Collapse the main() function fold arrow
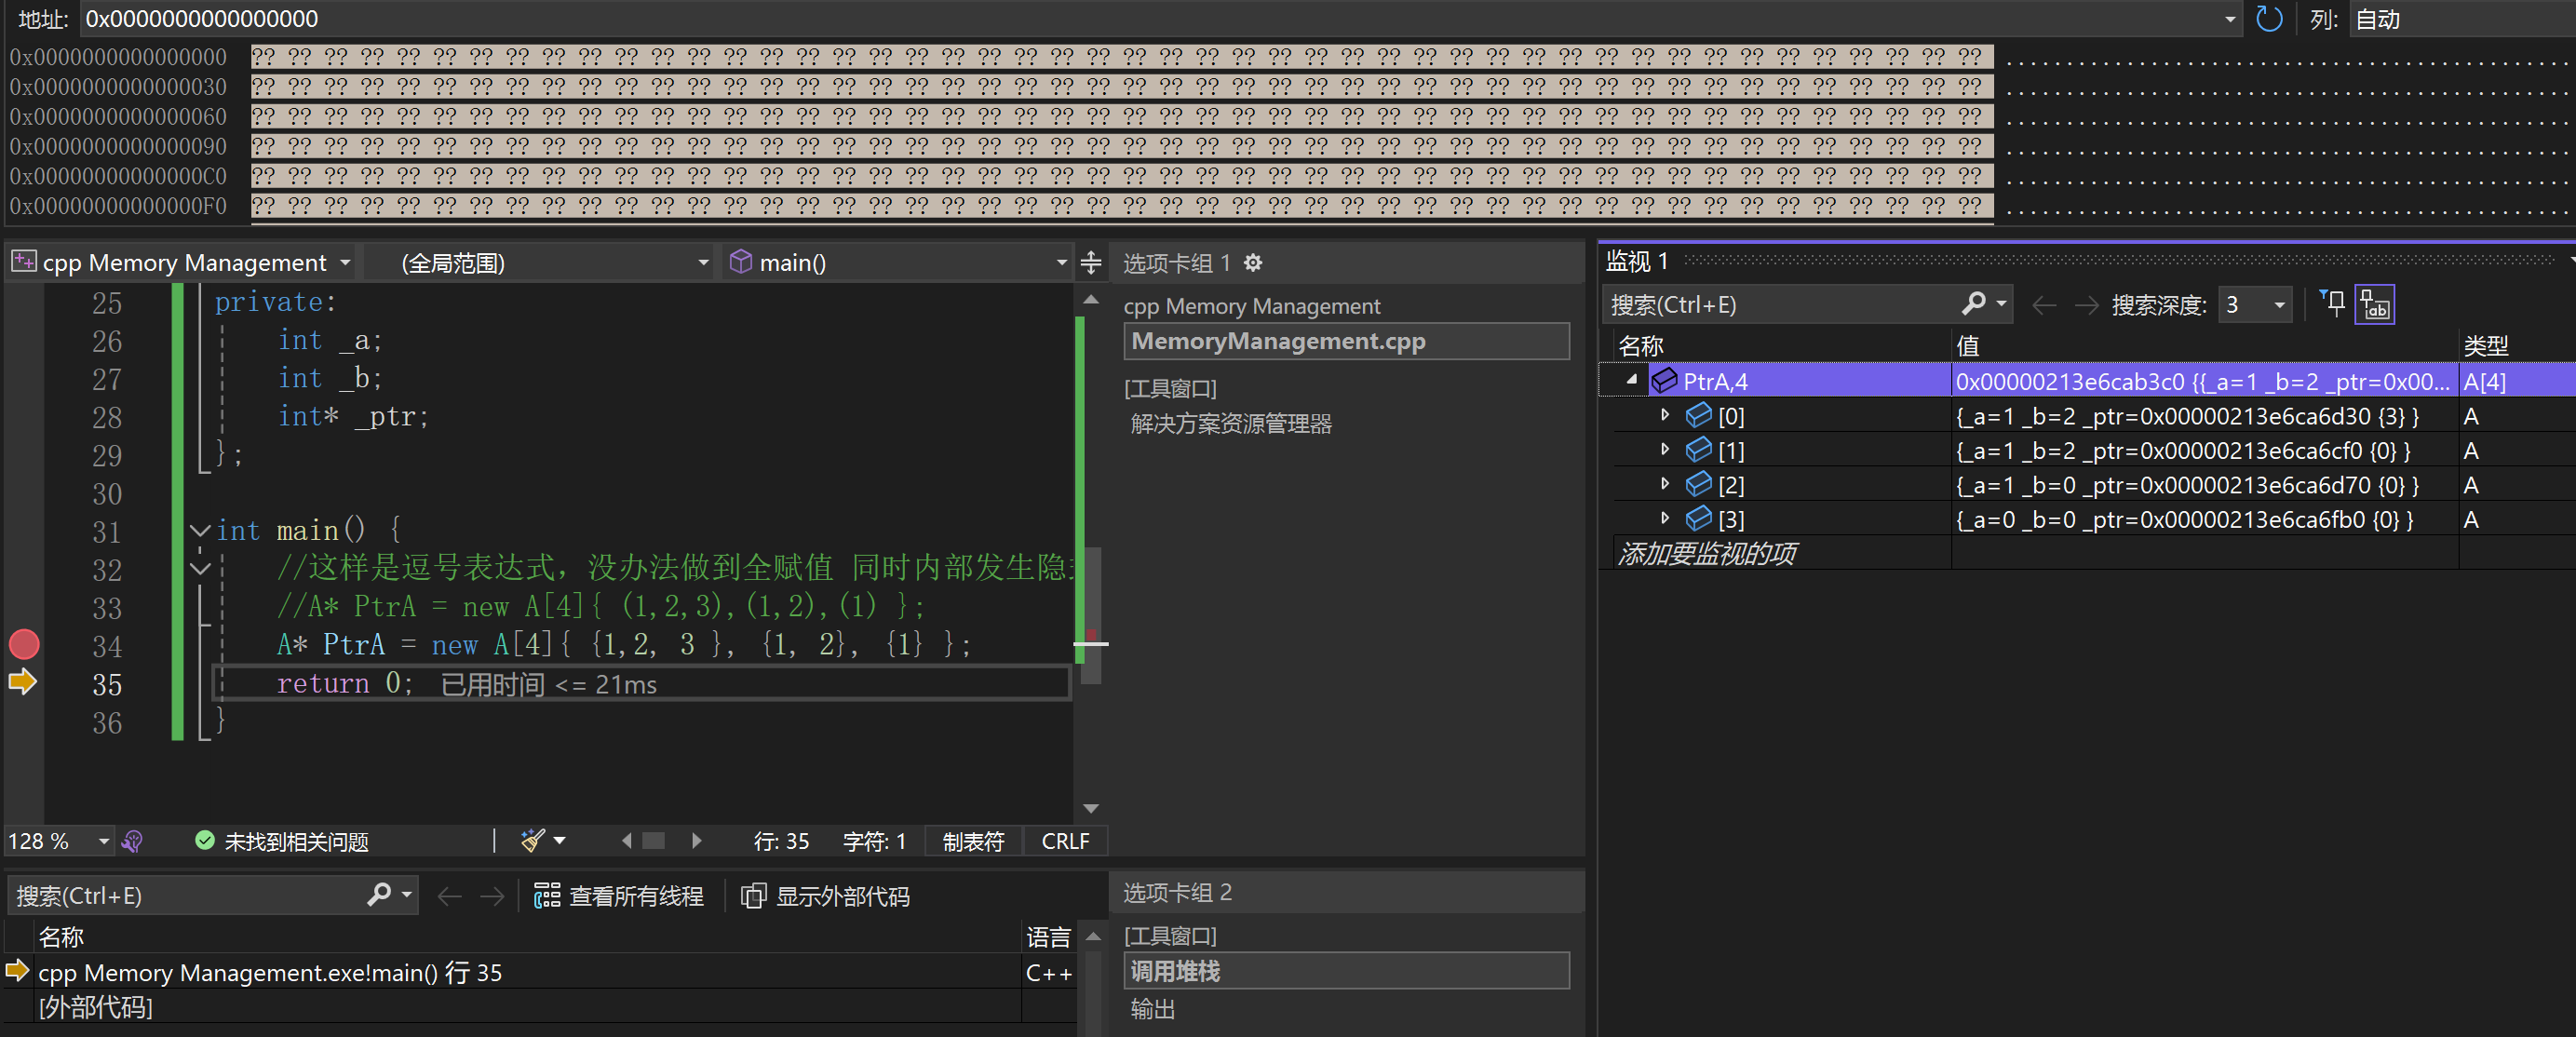Viewport: 2576px width, 1037px height. pos(200,530)
